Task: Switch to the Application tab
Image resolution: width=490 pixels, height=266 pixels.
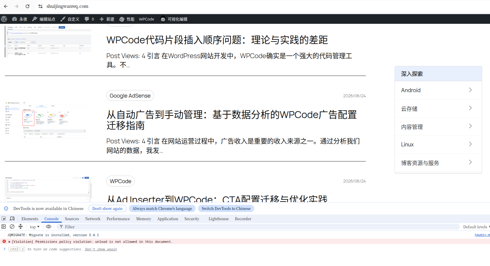Action: point(168,219)
